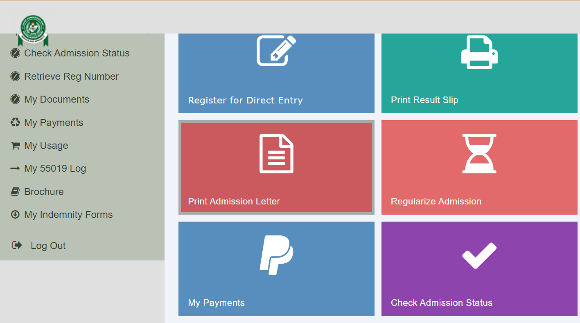Open the Register for Direct Entry tile

click(x=276, y=73)
